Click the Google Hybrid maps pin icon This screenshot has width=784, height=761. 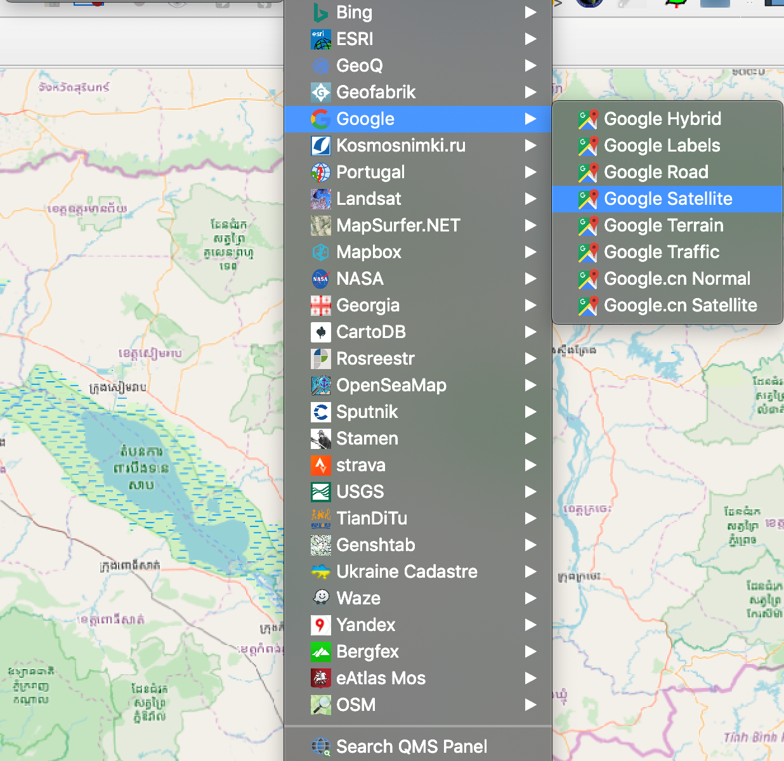pos(589,119)
